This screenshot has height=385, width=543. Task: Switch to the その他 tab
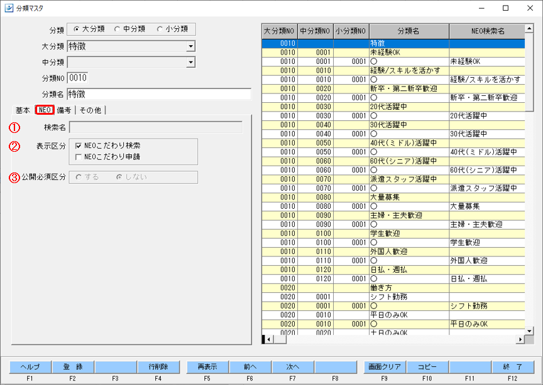tap(90, 110)
